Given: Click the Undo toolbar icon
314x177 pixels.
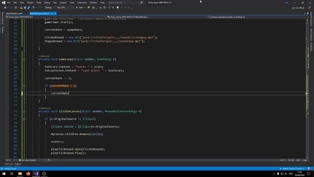Looking at the screenshot, I should [x=33, y=8].
